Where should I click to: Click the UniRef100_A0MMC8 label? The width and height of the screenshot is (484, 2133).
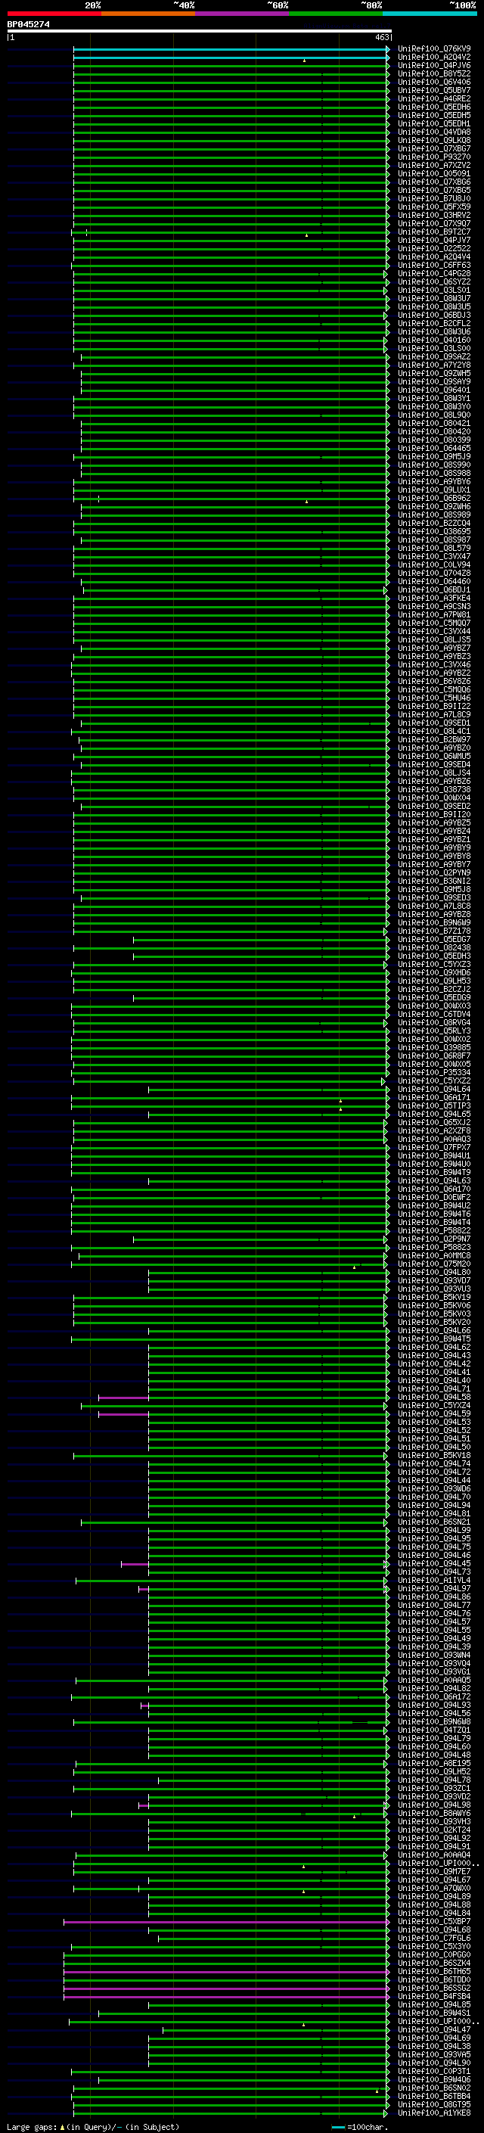point(434,1255)
